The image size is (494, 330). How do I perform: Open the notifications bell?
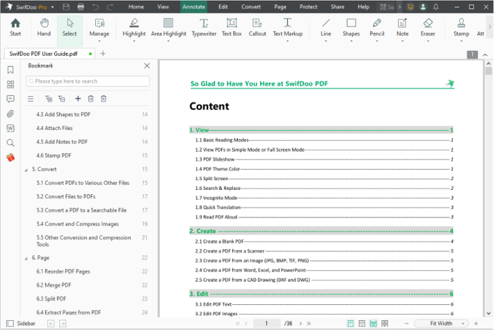click(x=435, y=6)
